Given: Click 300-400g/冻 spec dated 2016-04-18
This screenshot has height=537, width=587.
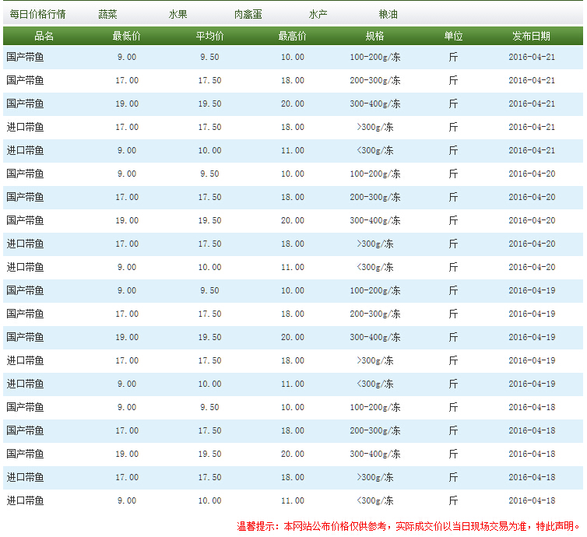Looking at the screenshot, I should click(x=375, y=454).
